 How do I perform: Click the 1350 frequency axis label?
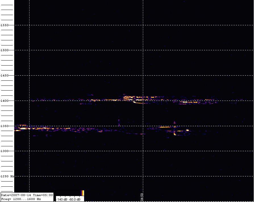[x=5, y=126]
